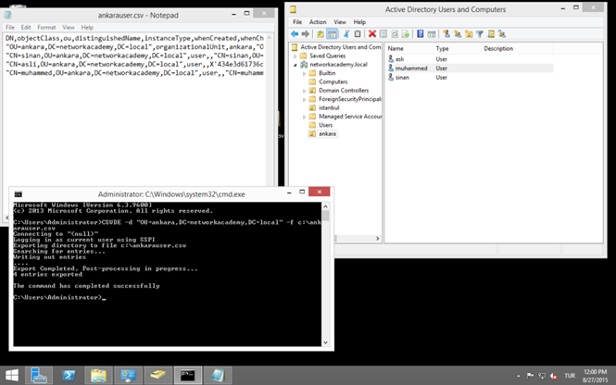Select ankara OU in tree
This screenshot has width=616, height=385.
(327, 134)
